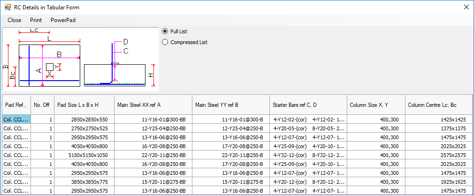
Task: Click the Main Steel XX ref A header
Action: (x=153, y=105)
